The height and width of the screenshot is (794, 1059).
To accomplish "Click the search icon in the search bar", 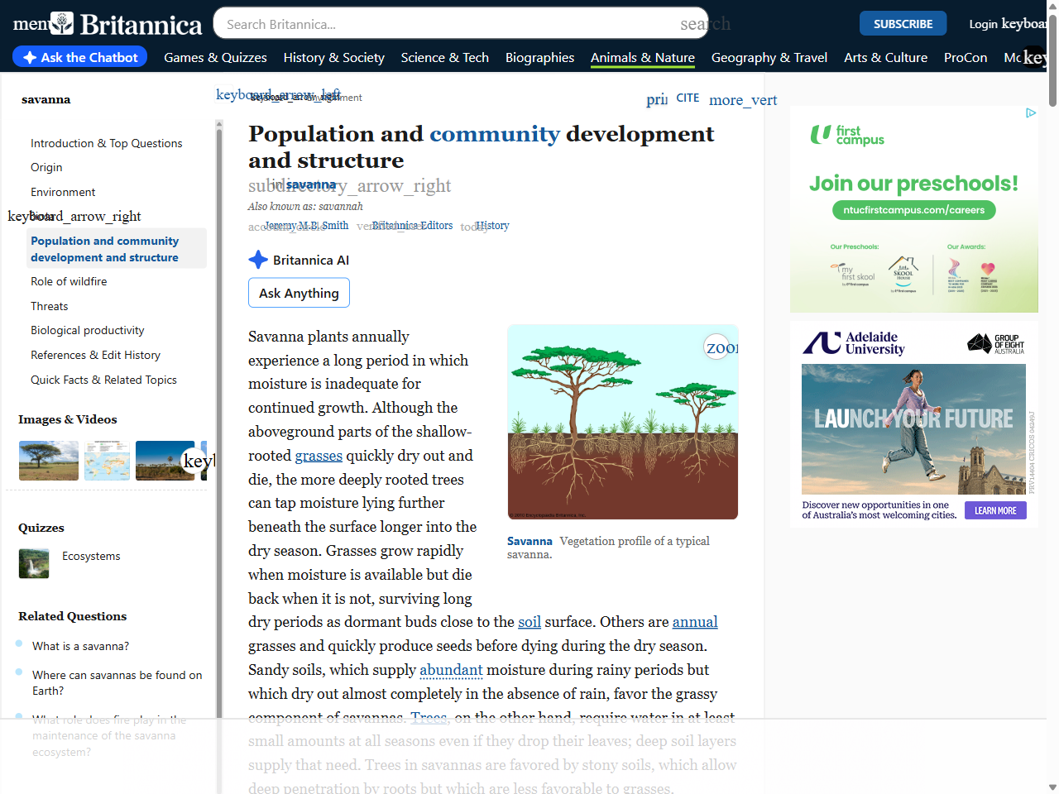I will tap(706, 24).
